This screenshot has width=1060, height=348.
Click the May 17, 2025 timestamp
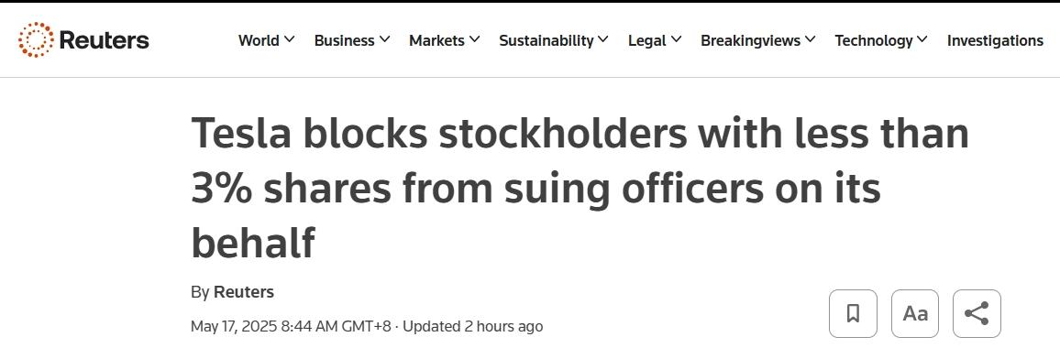coord(291,326)
